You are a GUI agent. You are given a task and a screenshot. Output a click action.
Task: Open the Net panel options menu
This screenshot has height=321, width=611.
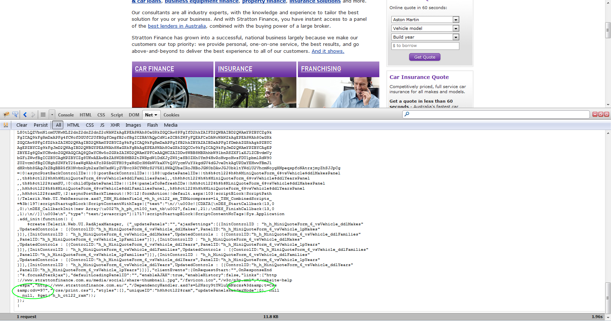(156, 115)
